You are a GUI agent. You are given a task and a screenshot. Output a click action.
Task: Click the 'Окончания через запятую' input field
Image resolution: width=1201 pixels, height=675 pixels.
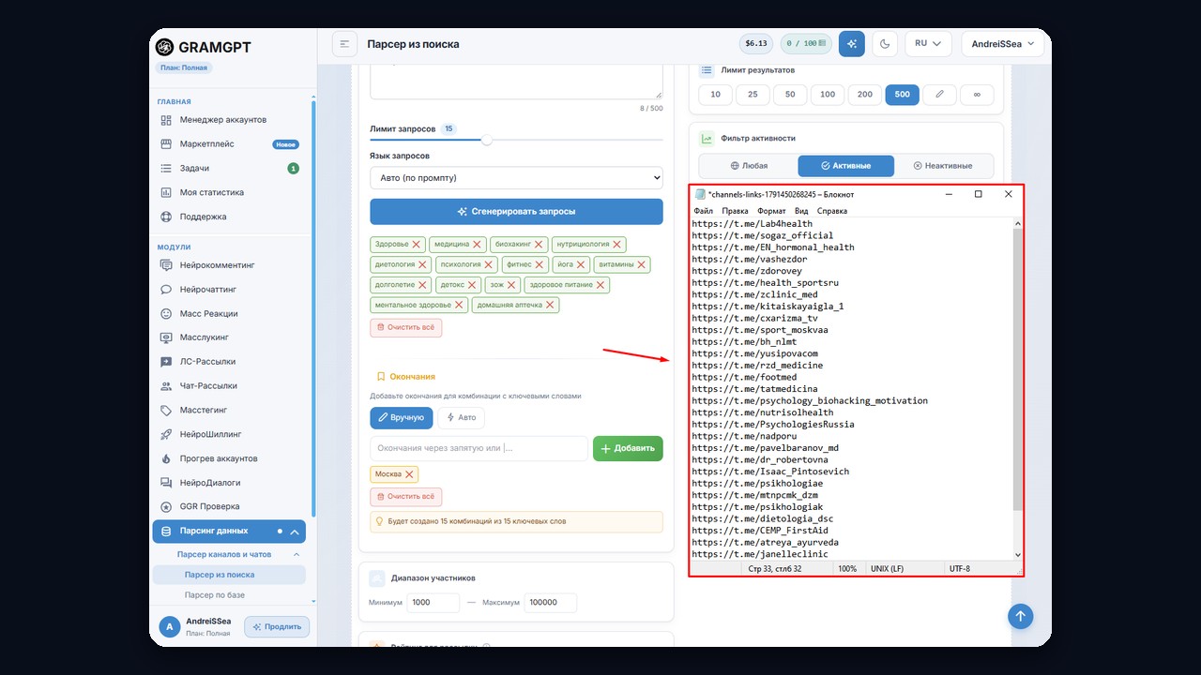point(479,448)
